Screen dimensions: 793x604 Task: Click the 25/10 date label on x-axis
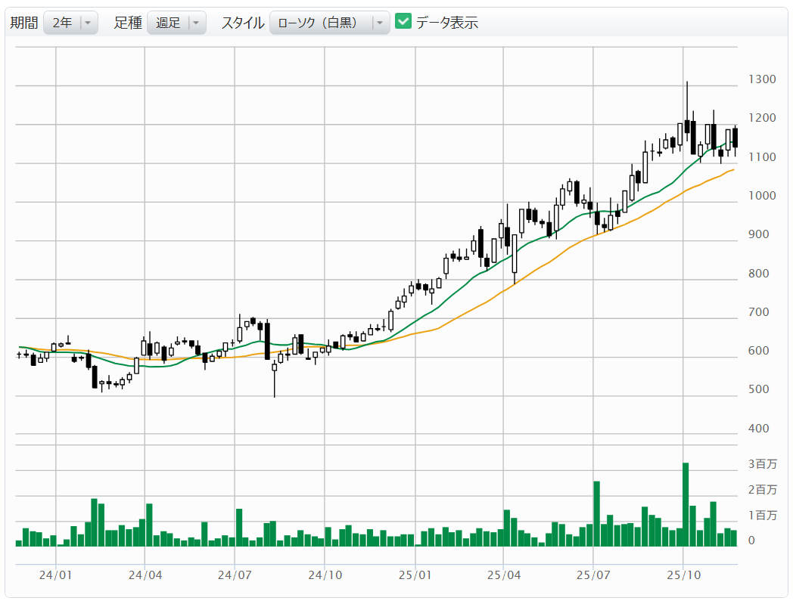(x=683, y=575)
